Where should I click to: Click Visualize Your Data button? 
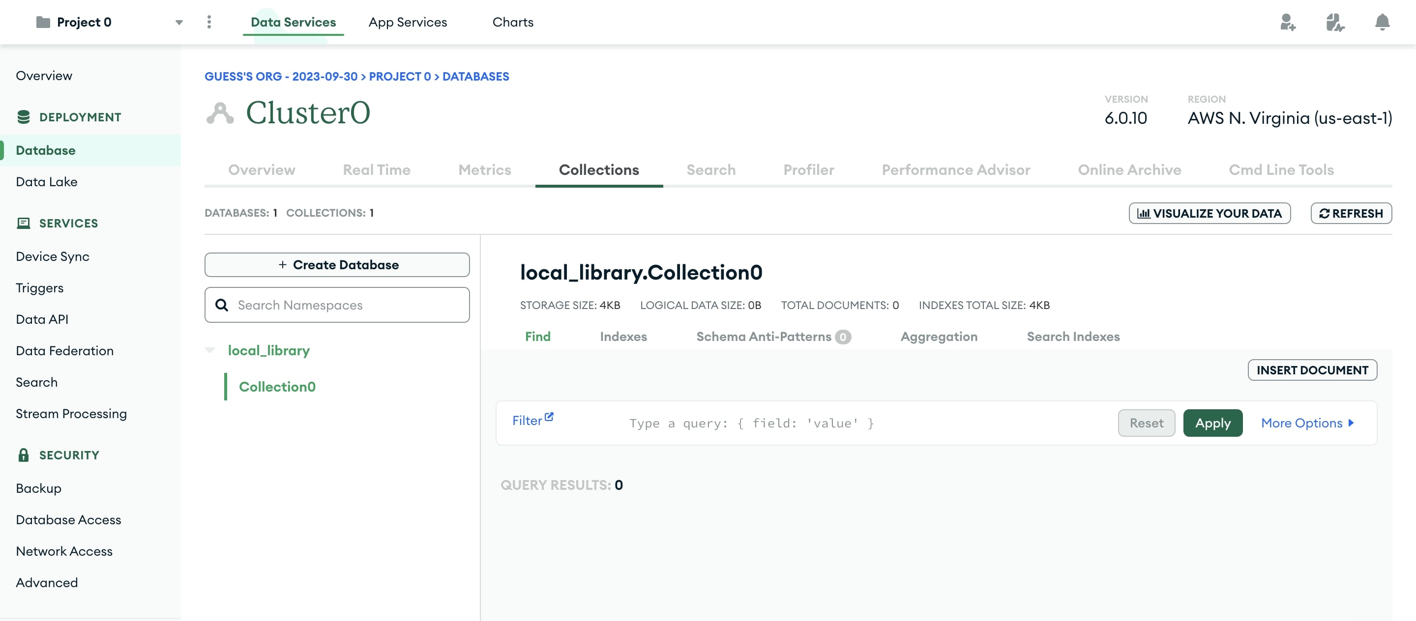click(1209, 213)
